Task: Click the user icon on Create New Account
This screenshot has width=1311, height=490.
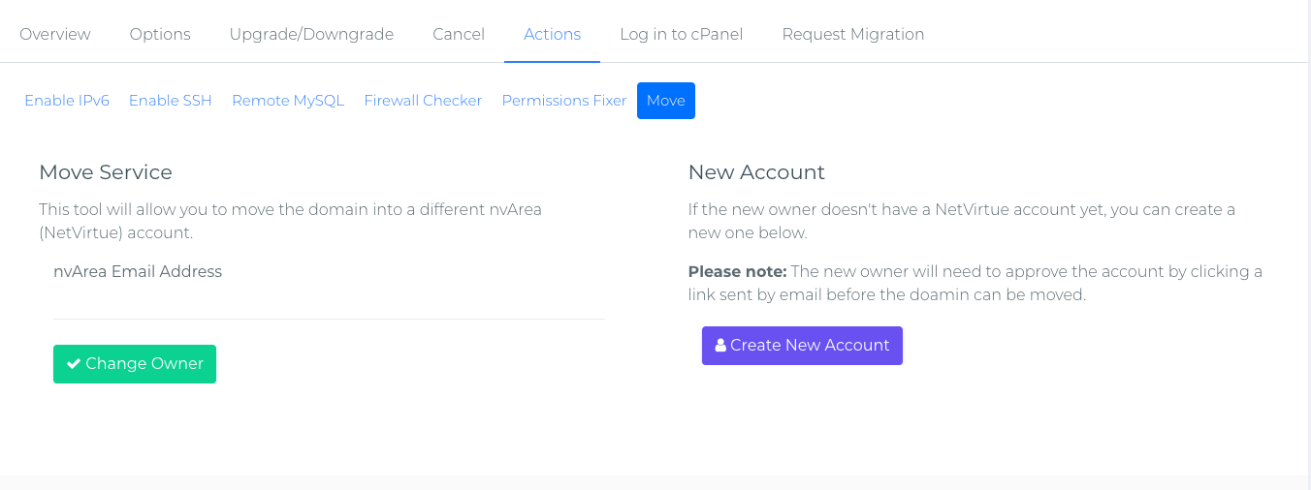Action: pos(720,345)
